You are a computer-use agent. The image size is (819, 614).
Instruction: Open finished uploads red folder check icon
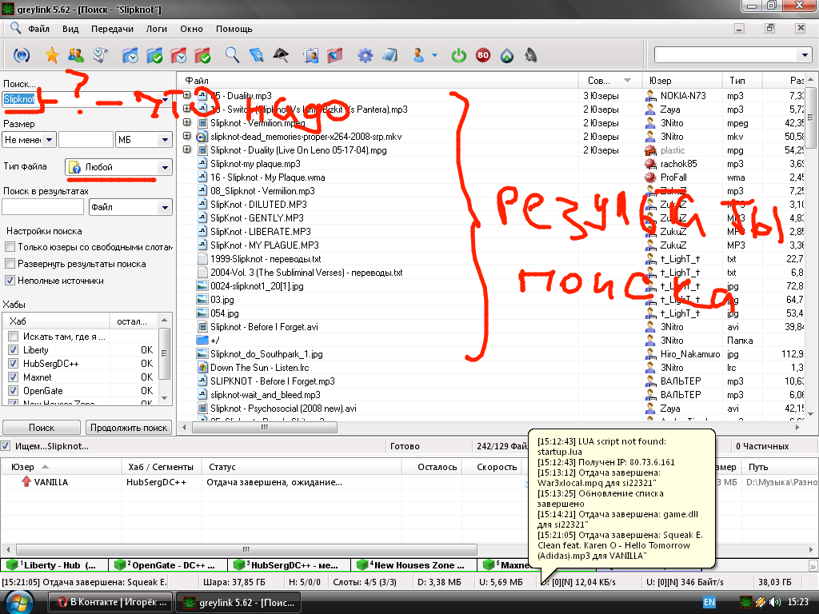202,55
